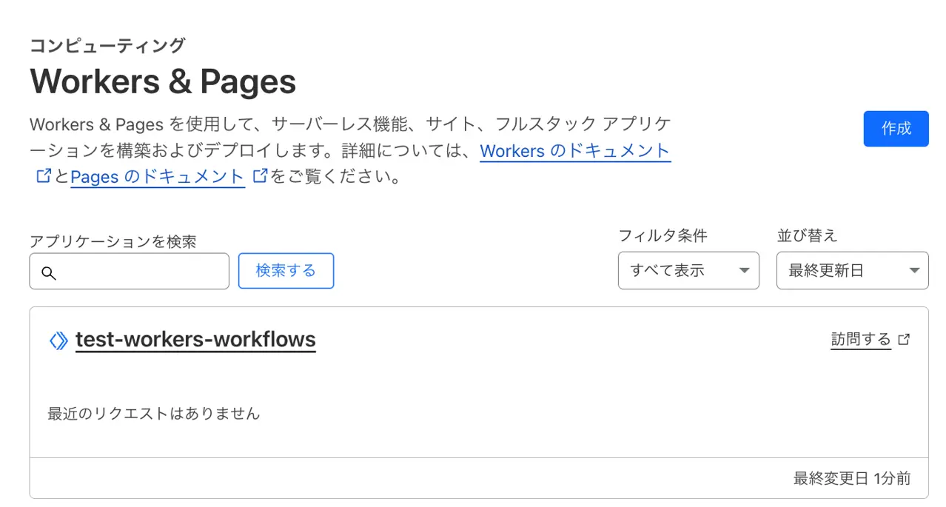Open the Pages のドキュメント link
The width and height of the screenshot is (946, 507).
(158, 177)
